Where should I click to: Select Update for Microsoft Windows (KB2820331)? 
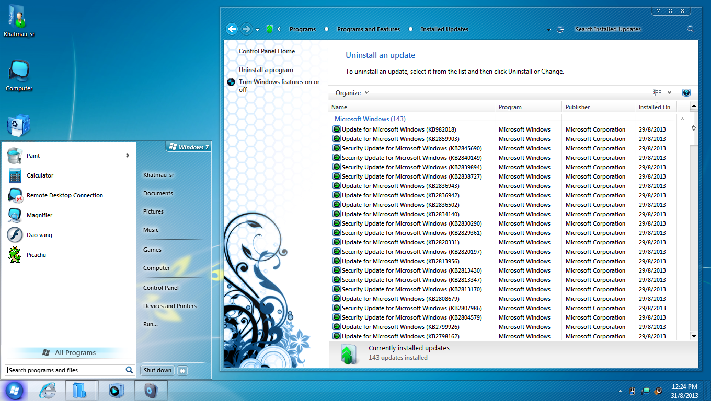(400, 242)
